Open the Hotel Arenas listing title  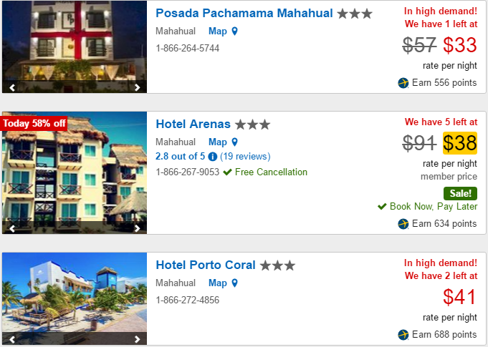[x=193, y=124]
